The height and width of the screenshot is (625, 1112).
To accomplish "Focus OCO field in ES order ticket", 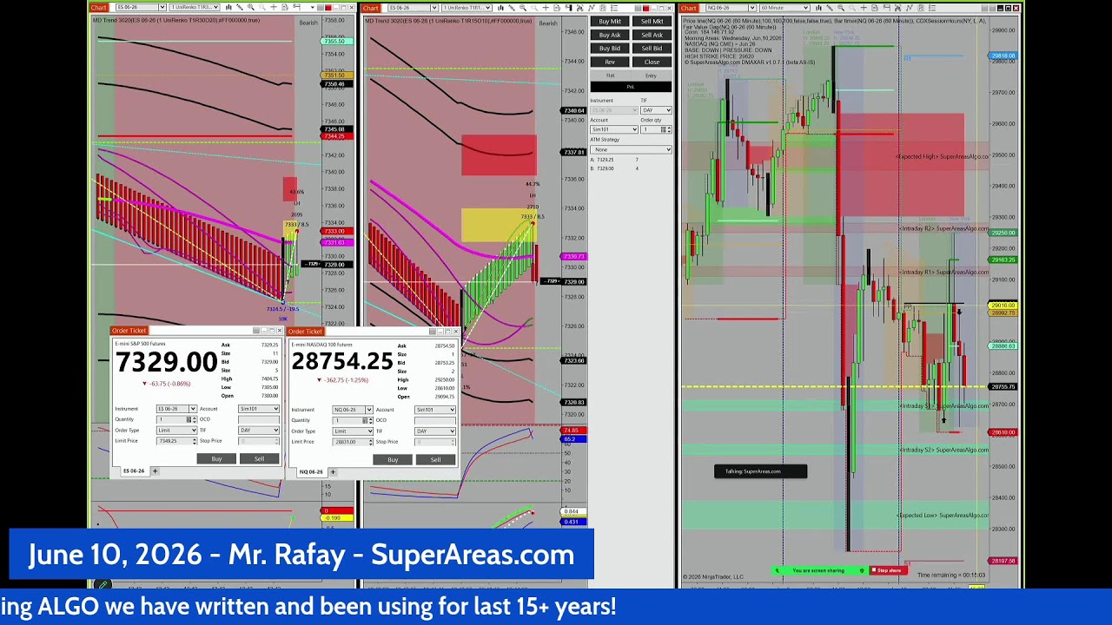I will (259, 419).
